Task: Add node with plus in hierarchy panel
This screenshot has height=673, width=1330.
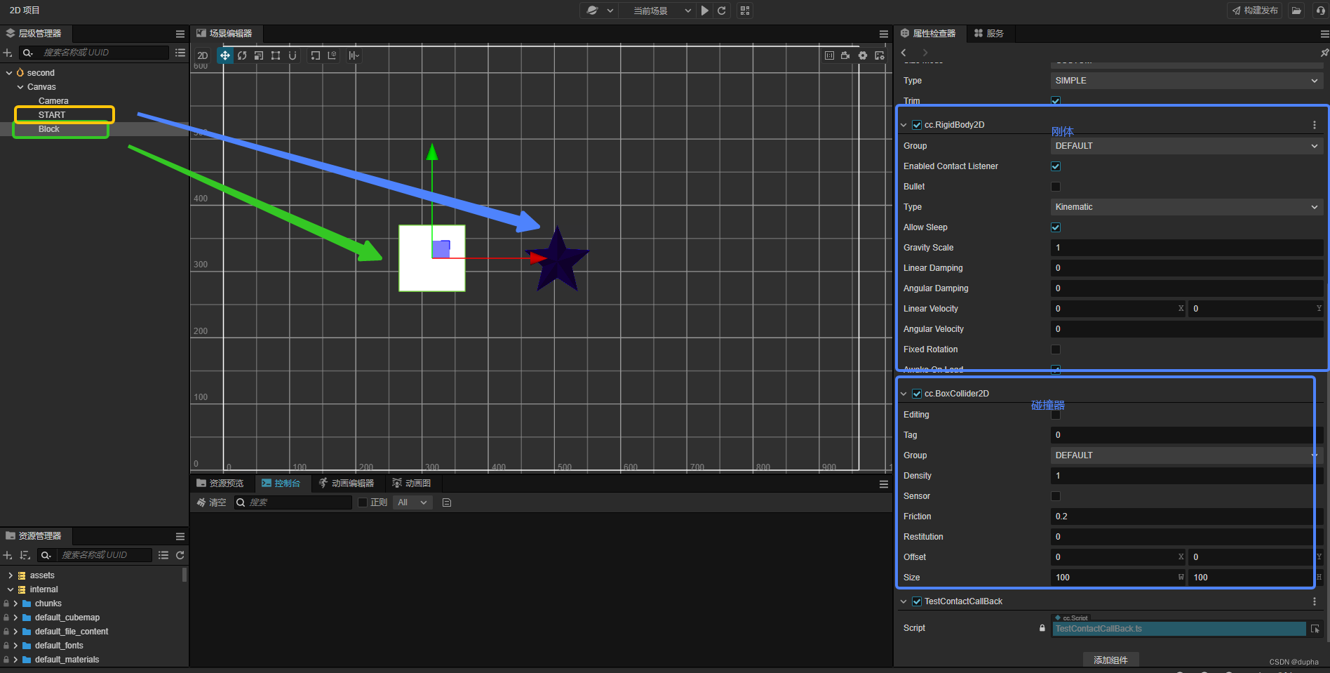Action: click(8, 53)
